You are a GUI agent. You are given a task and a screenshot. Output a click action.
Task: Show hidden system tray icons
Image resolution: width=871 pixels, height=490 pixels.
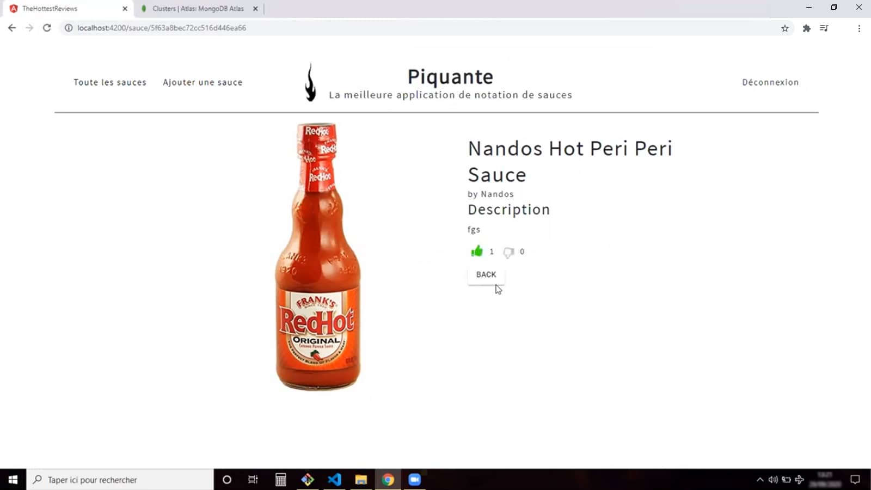coord(760,480)
